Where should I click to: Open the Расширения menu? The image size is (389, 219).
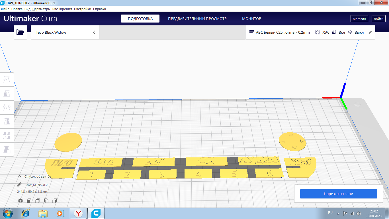pyautogui.click(x=62, y=9)
